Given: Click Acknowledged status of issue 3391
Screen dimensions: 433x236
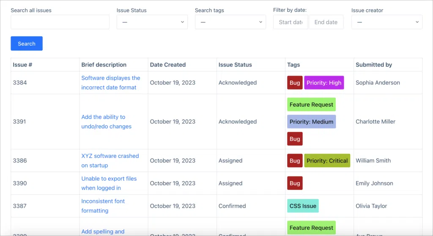Looking at the screenshot, I should 238,122.
